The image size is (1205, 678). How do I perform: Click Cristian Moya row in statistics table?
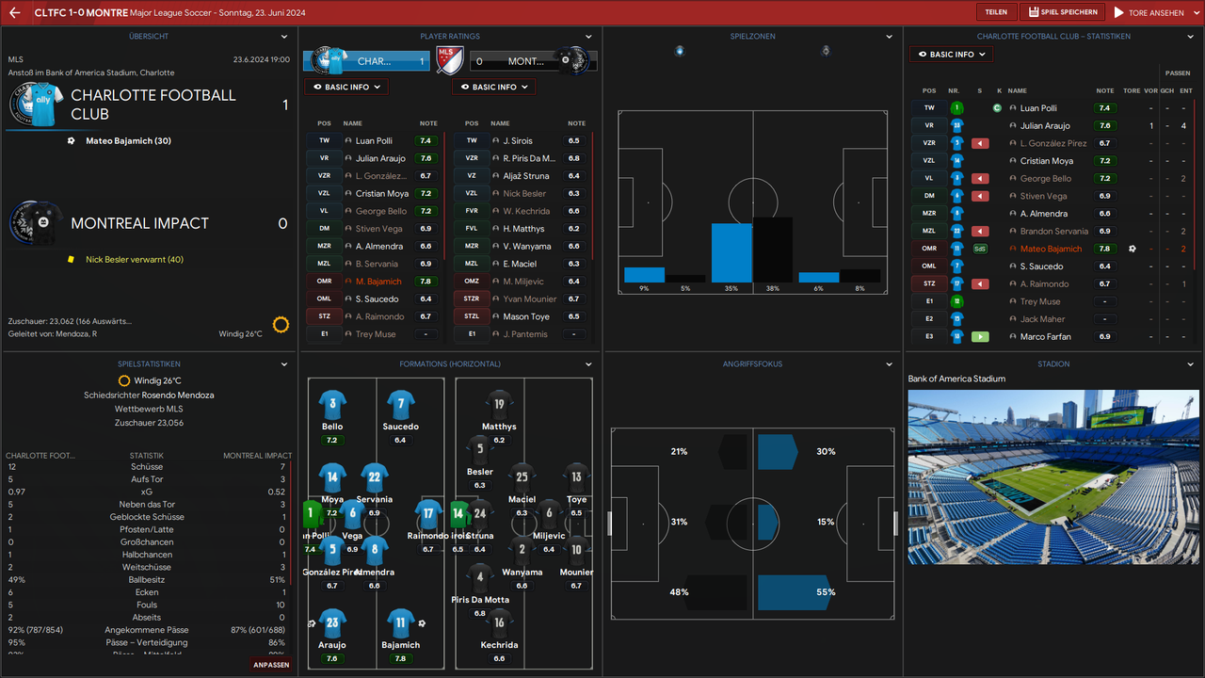pyautogui.click(x=1051, y=161)
